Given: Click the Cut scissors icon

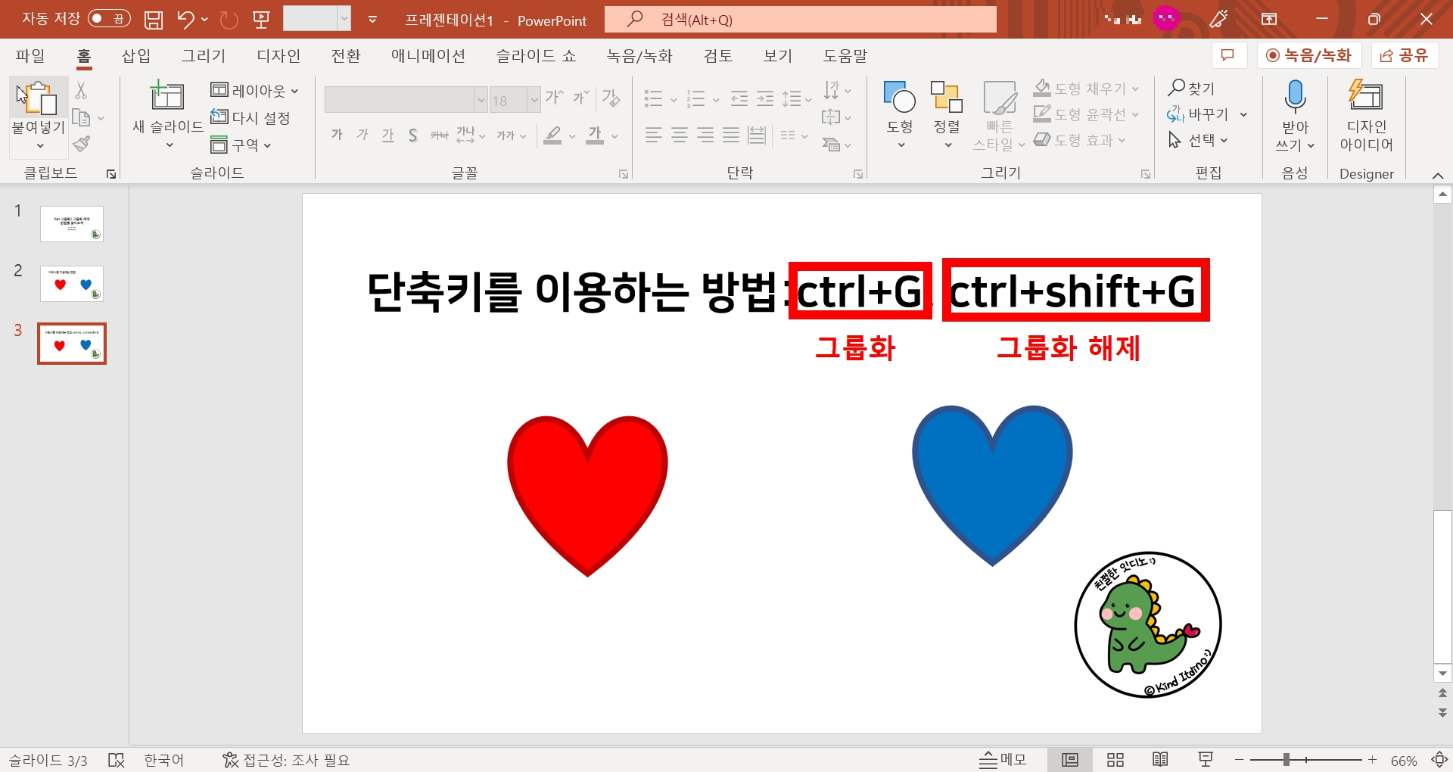Looking at the screenshot, I should click(x=81, y=90).
